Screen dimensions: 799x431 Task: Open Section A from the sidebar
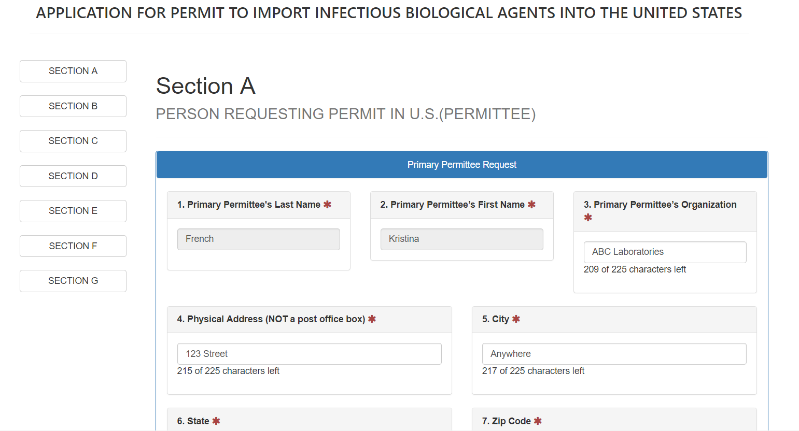pos(73,71)
